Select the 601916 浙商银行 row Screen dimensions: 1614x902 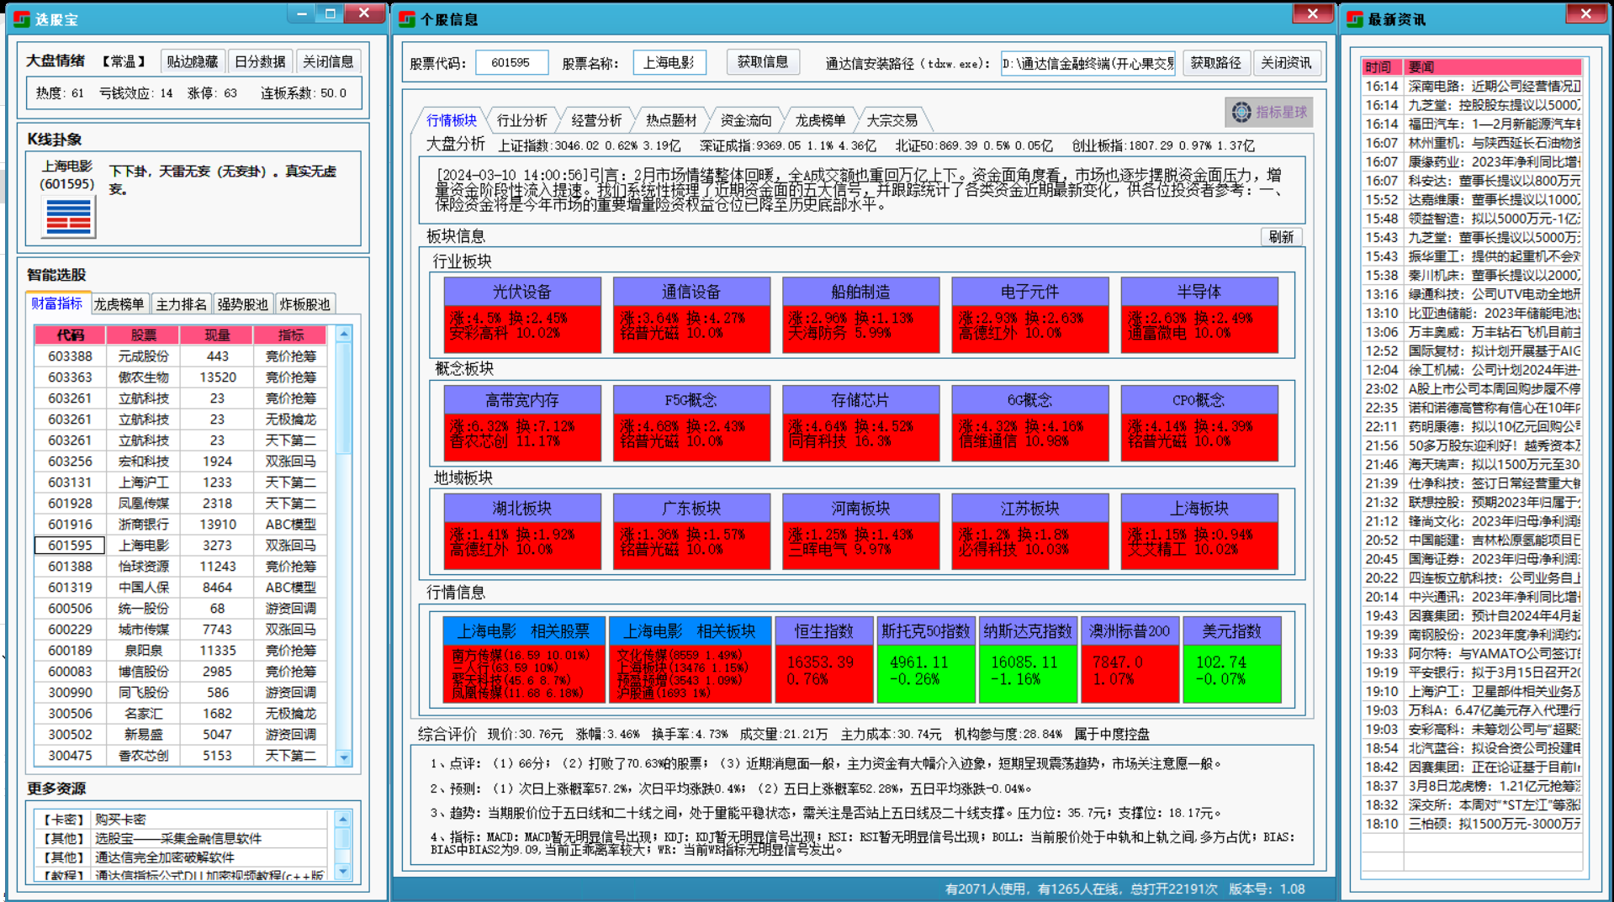click(x=181, y=525)
